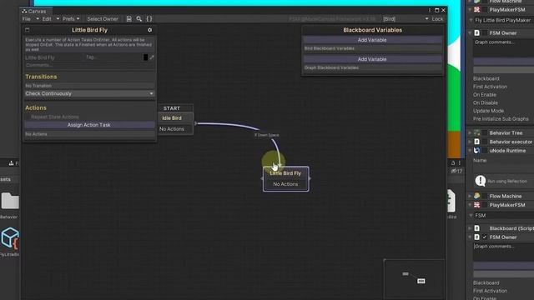The height and width of the screenshot is (300, 534).
Task: Click Add Variable above Graph Blackboard Variables
Action: coord(372,59)
